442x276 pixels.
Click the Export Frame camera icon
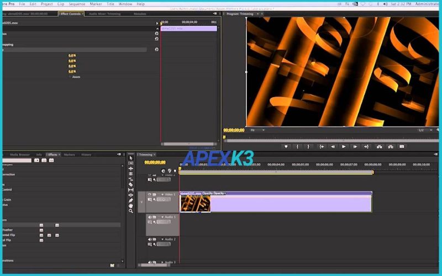(x=402, y=147)
